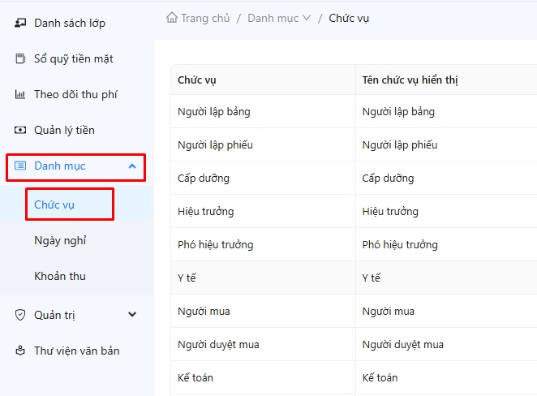This screenshot has height=396, width=537.
Task: Click the Thư viện văn bản icon
Action: point(20,351)
